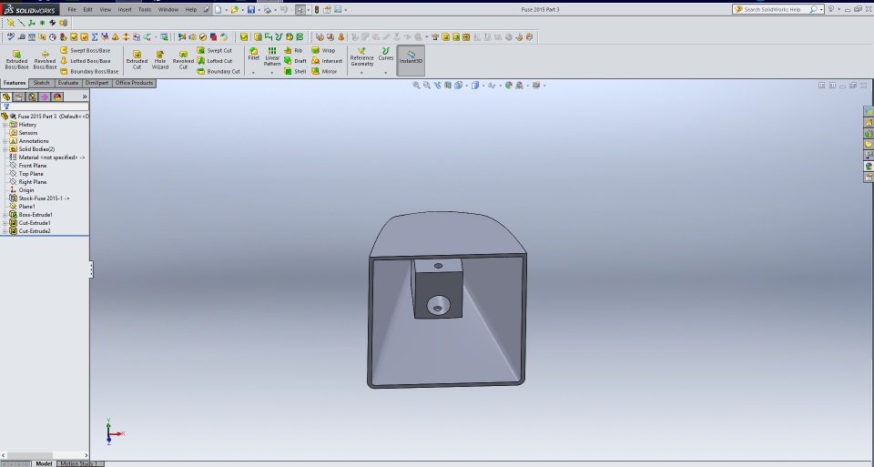
Task: Click the Revolved Cut tool
Action: click(183, 60)
